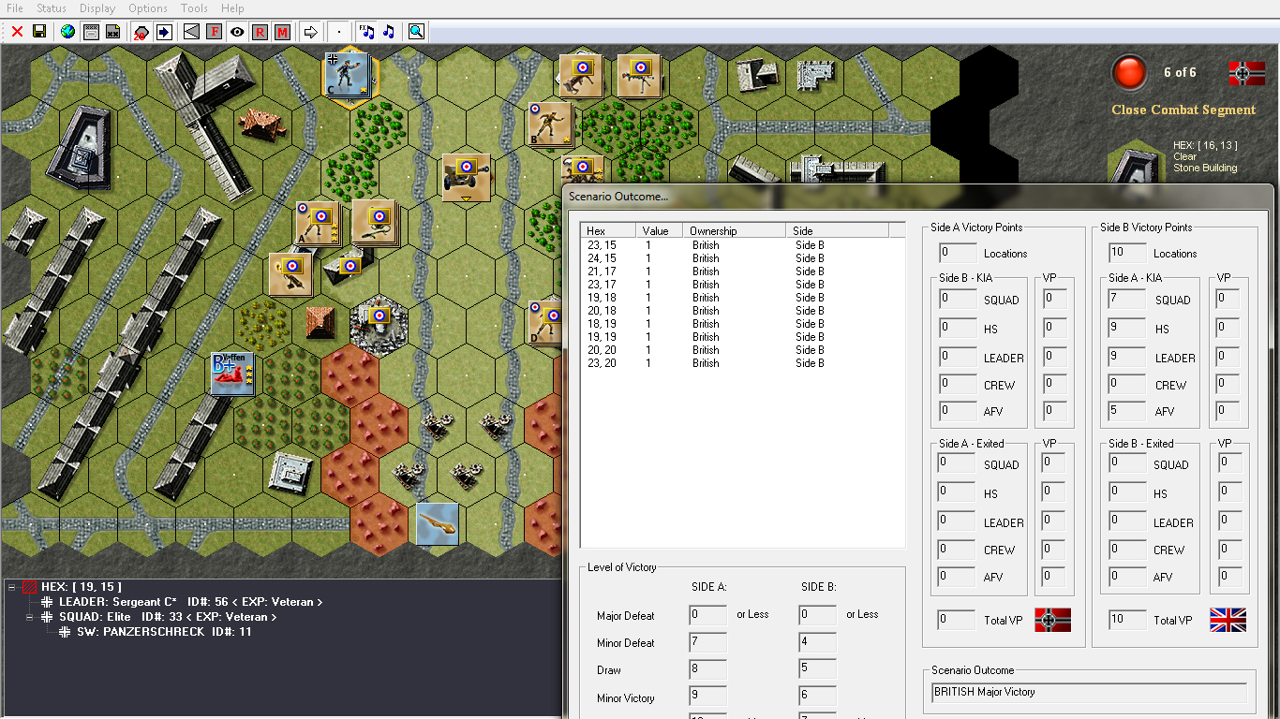Click the magnifying glass zoom icon
The image size is (1280, 719).
pos(416,32)
